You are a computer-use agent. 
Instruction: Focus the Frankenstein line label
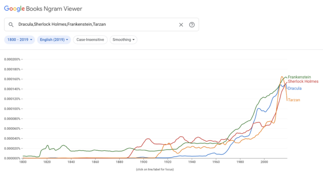point(299,77)
